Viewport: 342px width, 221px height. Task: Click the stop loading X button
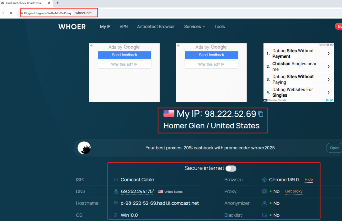pos(11,13)
